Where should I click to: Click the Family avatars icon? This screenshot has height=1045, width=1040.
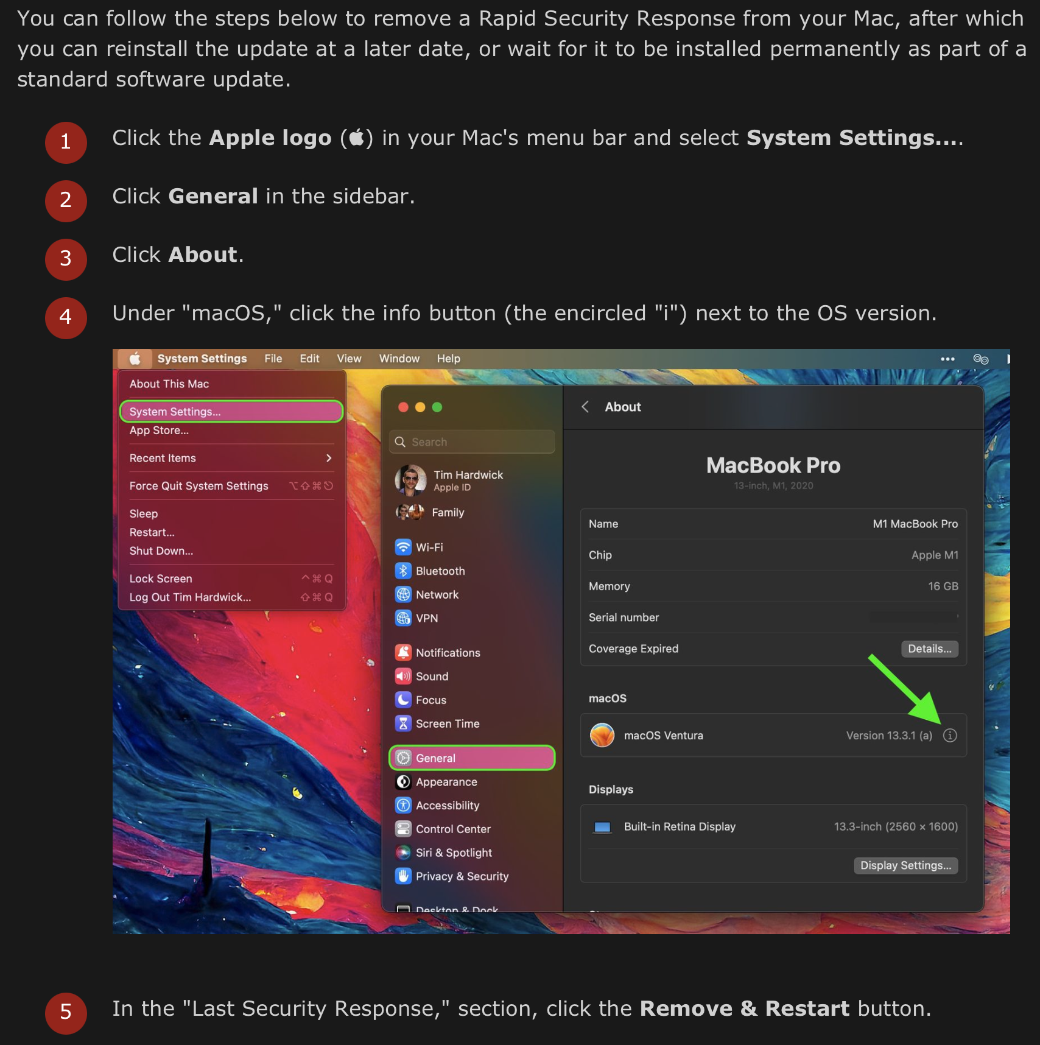click(410, 512)
